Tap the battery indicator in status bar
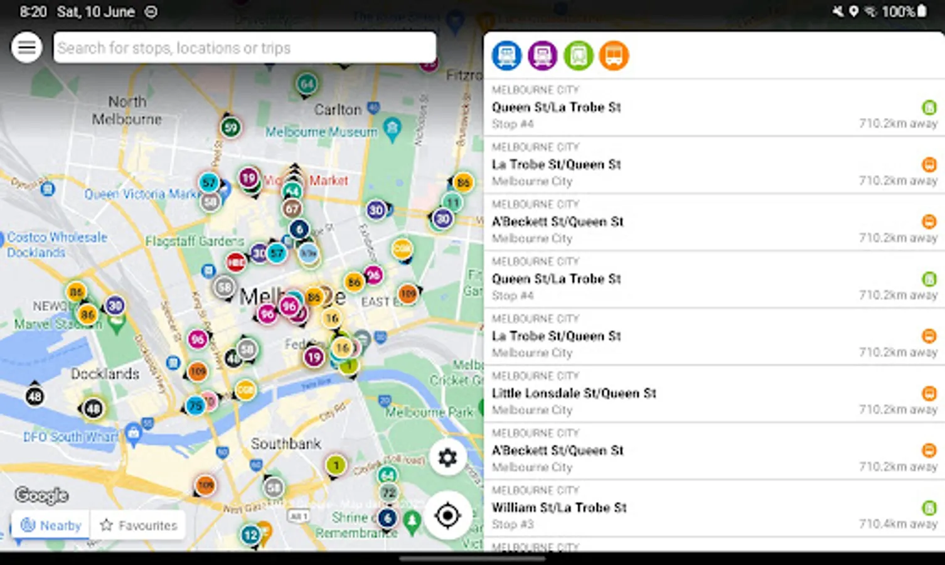The height and width of the screenshot is (565, 945). (x=922, y=11)
